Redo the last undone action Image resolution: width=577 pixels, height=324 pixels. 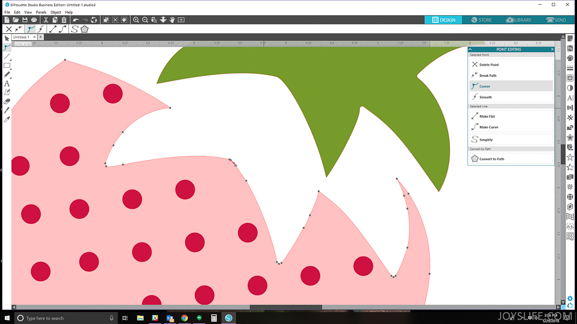click(85, 20)
